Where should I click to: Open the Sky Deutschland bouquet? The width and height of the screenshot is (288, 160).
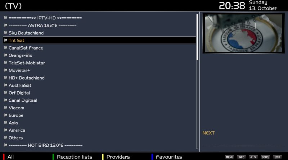pos(99,33)
